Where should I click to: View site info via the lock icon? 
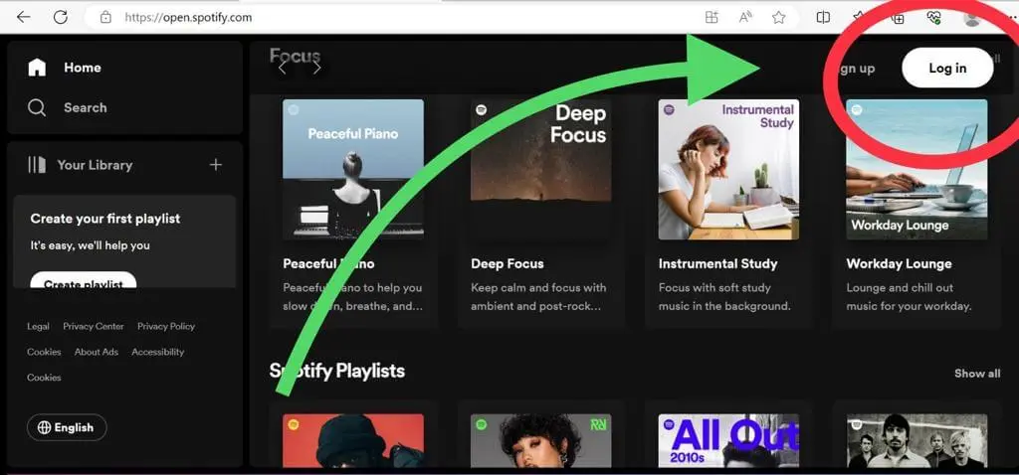click(105, 18)
